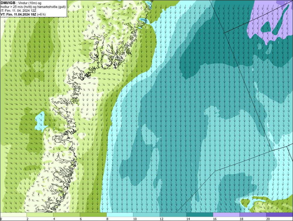Screen dimensions: 293x221
Task: Click legend label '8'
Action: (x=107, y=219)
